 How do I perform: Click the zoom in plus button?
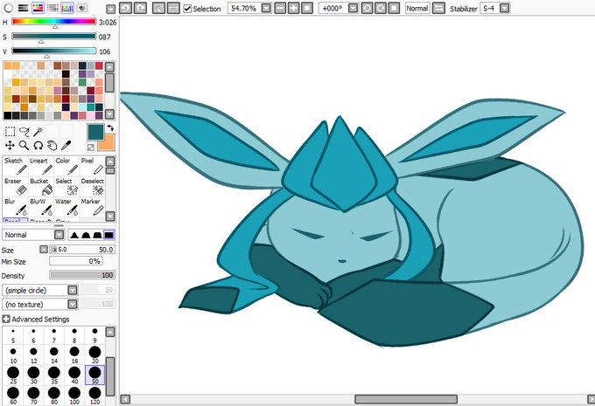[293, 8]
